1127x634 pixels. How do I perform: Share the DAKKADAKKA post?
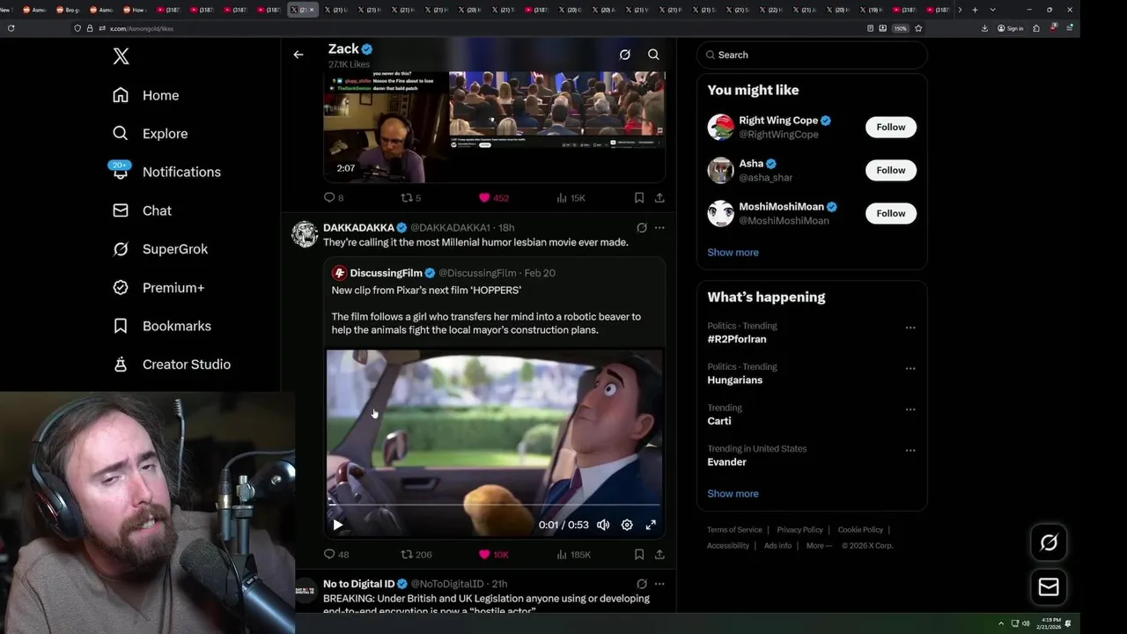pyautogui.click(x=659, y=555)
